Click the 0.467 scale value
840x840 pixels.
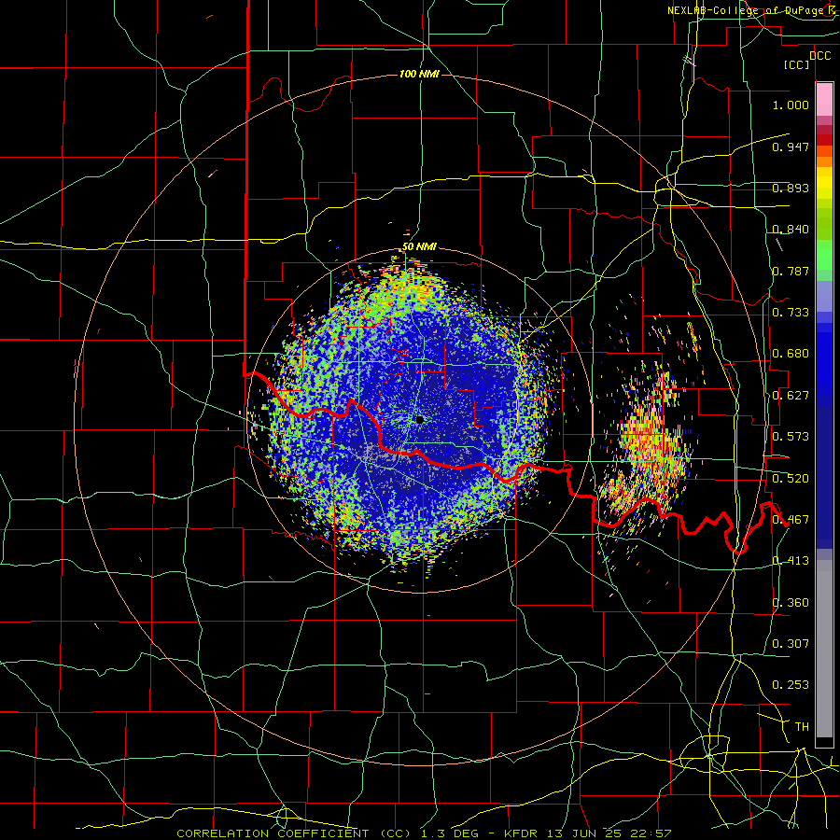(x=791, y=519)
